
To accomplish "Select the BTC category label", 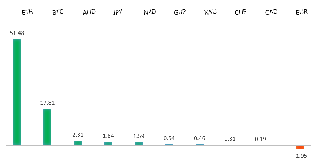I will point(58,12).
